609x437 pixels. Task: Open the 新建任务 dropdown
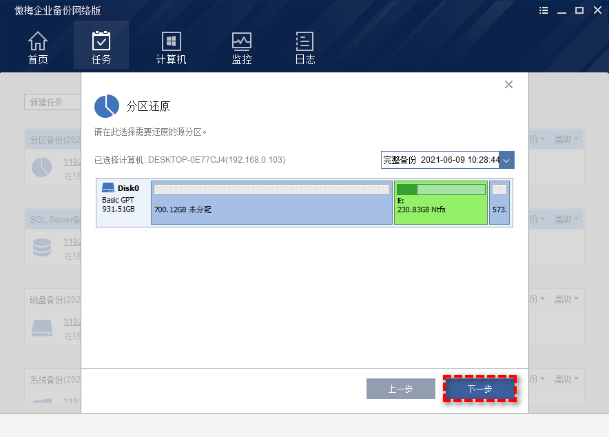[x=52, y=102]
